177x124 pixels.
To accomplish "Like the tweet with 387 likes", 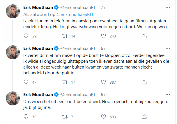I will click(104, 82).
